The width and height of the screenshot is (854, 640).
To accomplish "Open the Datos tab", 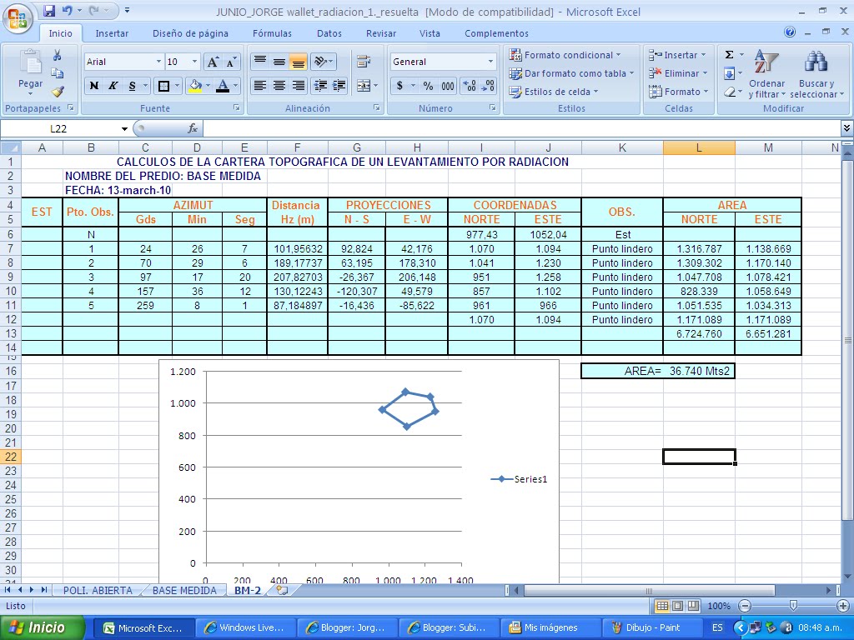I will [x=329, y=33].
